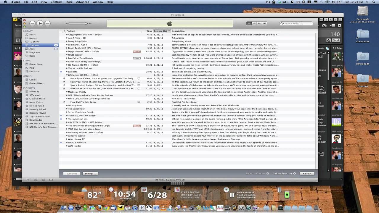Expand the Diggnation podcast
The height and width of the screenshot is (213, 379).
point(67,51)
